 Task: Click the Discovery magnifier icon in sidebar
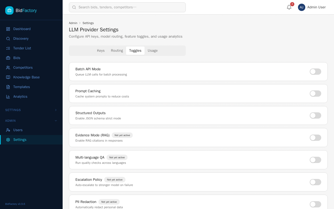(8, 39)
